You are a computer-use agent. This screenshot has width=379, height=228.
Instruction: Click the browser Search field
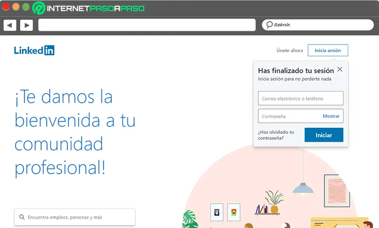(x=317, y=25)
